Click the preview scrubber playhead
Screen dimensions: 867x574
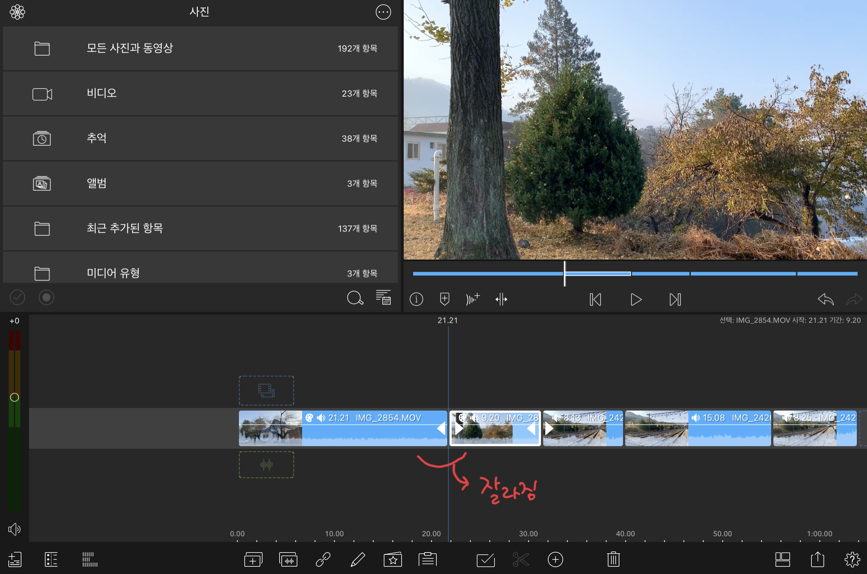pos(565,274)
